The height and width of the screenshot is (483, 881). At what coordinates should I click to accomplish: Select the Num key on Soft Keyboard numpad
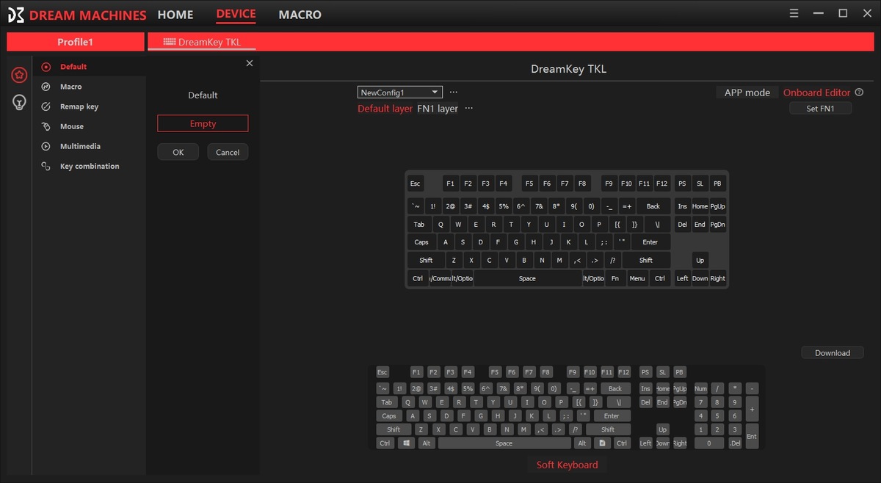coord(700,388)
